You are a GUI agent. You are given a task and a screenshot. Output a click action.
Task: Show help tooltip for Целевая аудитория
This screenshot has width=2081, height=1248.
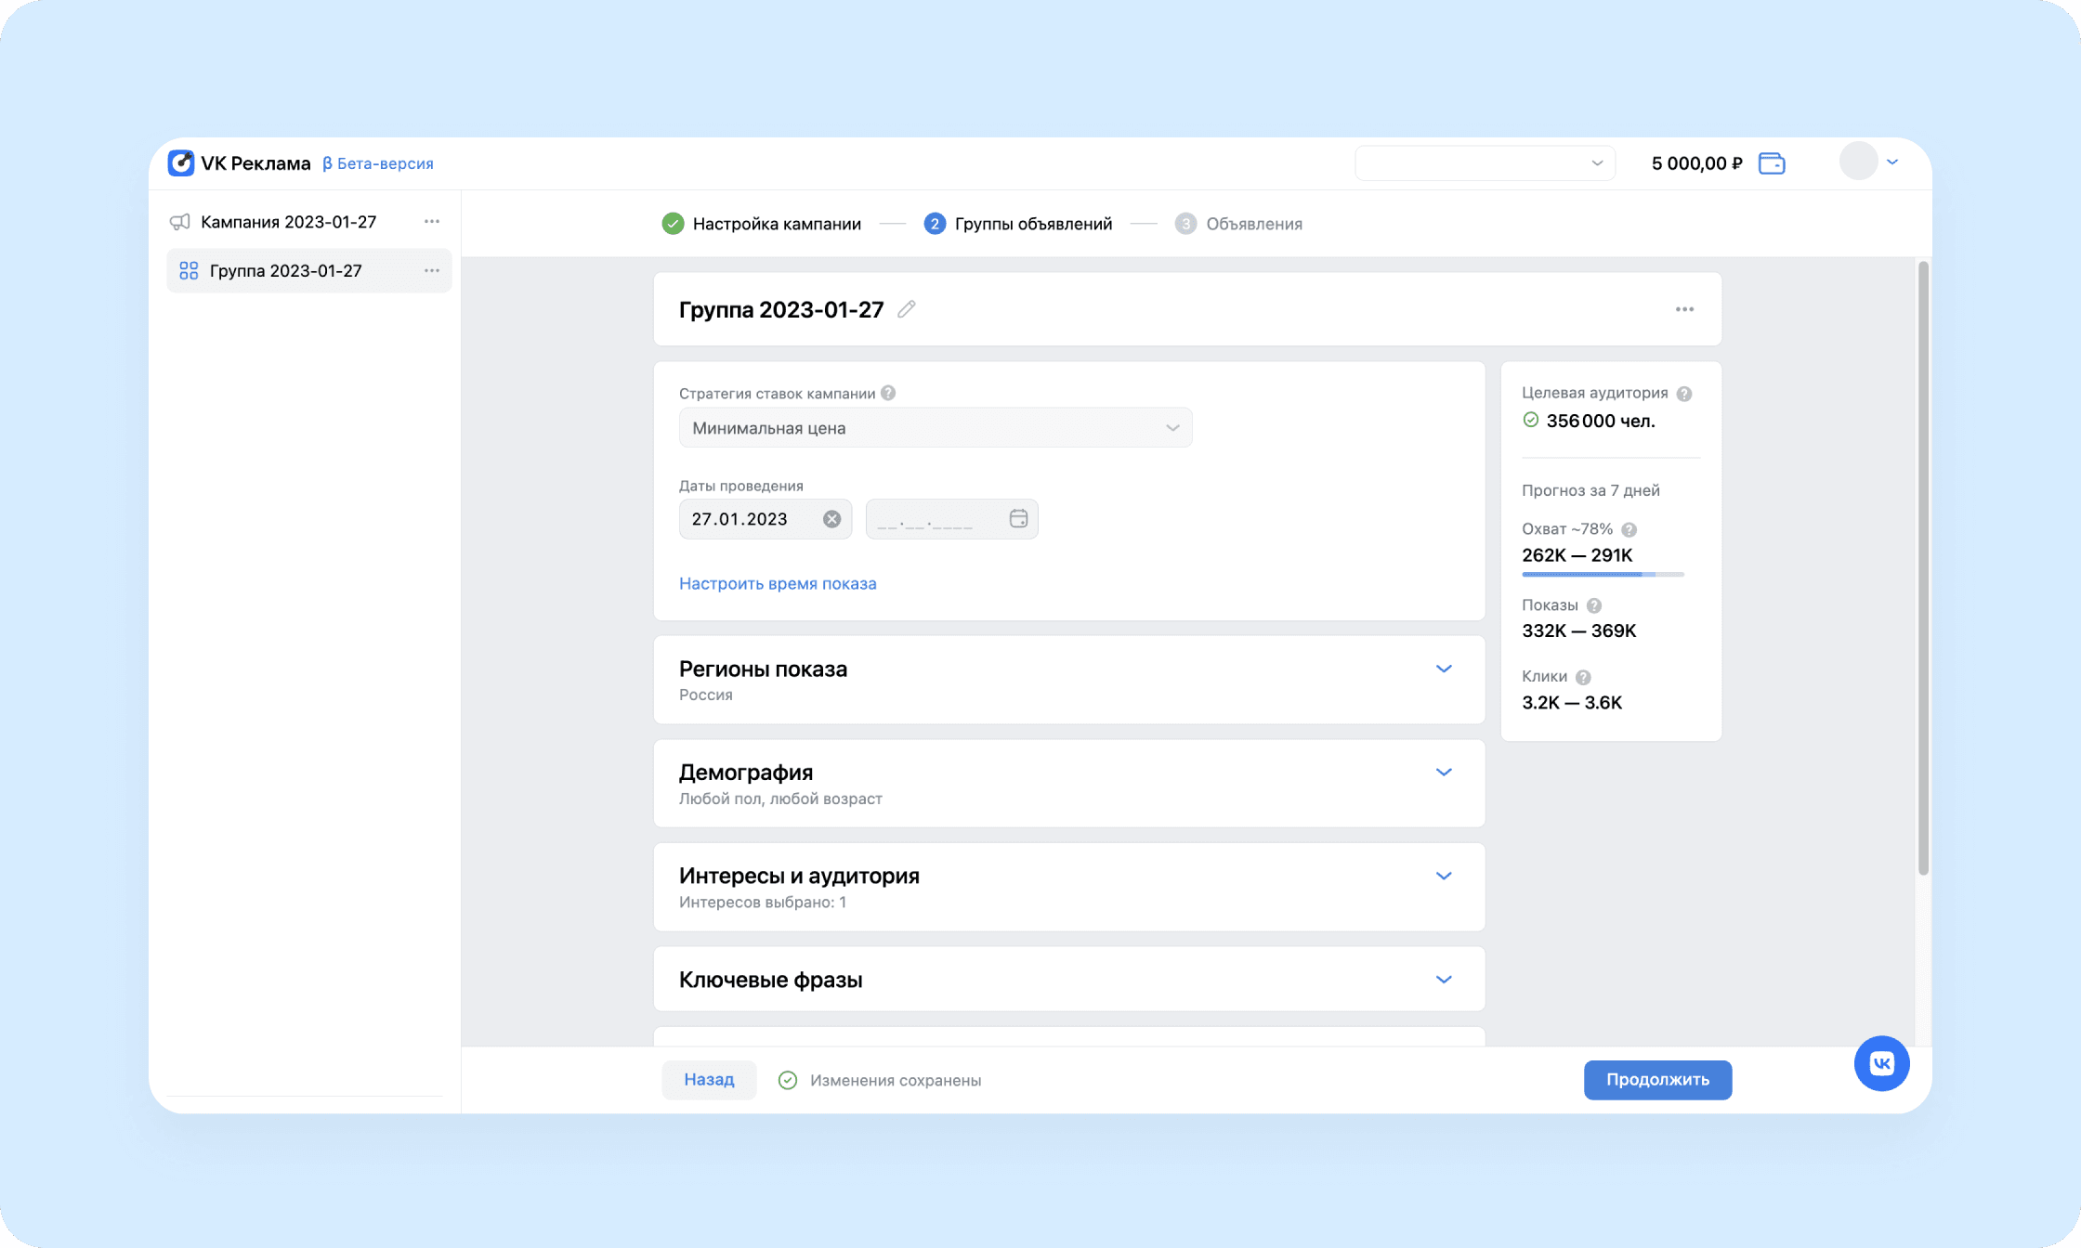(x=1684, y=394)
